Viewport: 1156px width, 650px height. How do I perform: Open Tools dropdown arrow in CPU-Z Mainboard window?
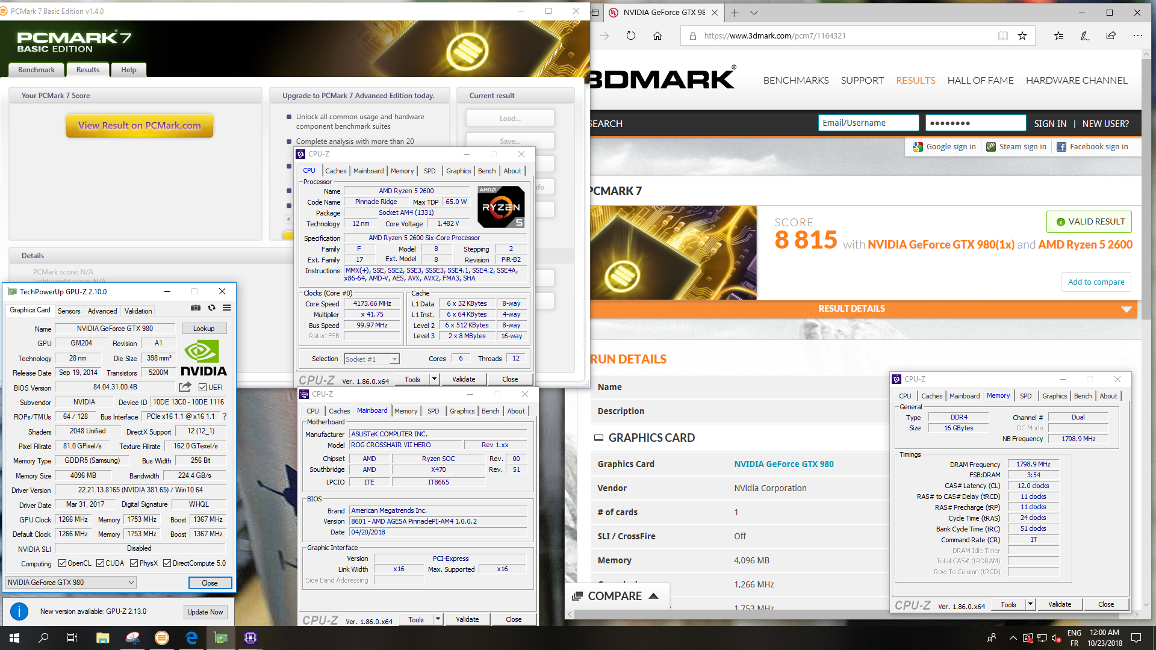coord(438,619)
